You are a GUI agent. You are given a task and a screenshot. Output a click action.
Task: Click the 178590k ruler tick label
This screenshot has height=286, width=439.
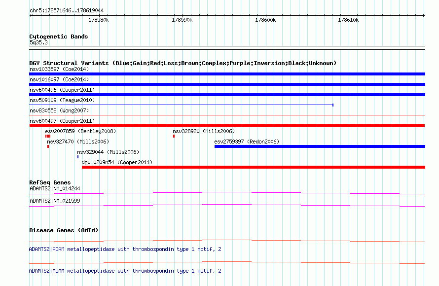(182, 20)
